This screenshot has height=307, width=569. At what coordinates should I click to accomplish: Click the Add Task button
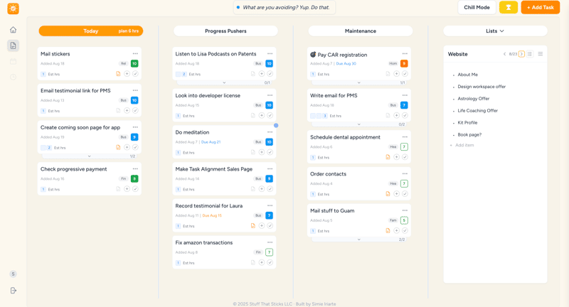(540, 7)
